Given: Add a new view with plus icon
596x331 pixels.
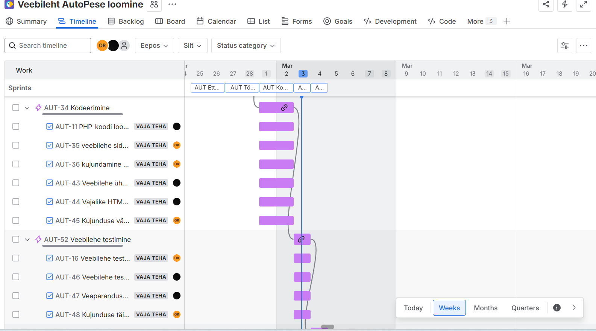Looking at the screenshot, I should [507, 21].
